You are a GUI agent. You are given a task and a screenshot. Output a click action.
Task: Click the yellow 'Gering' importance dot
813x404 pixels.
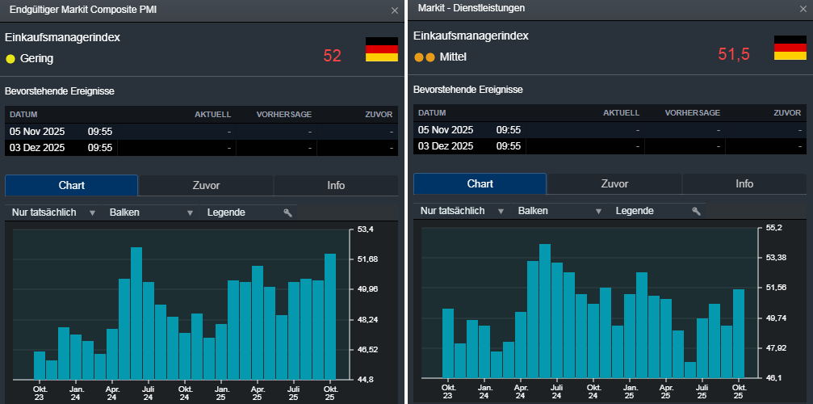(10, 58)
